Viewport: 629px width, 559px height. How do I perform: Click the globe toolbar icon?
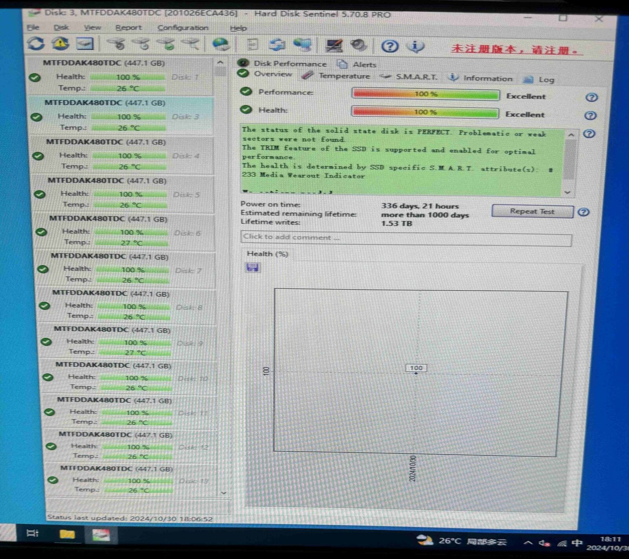221,44
